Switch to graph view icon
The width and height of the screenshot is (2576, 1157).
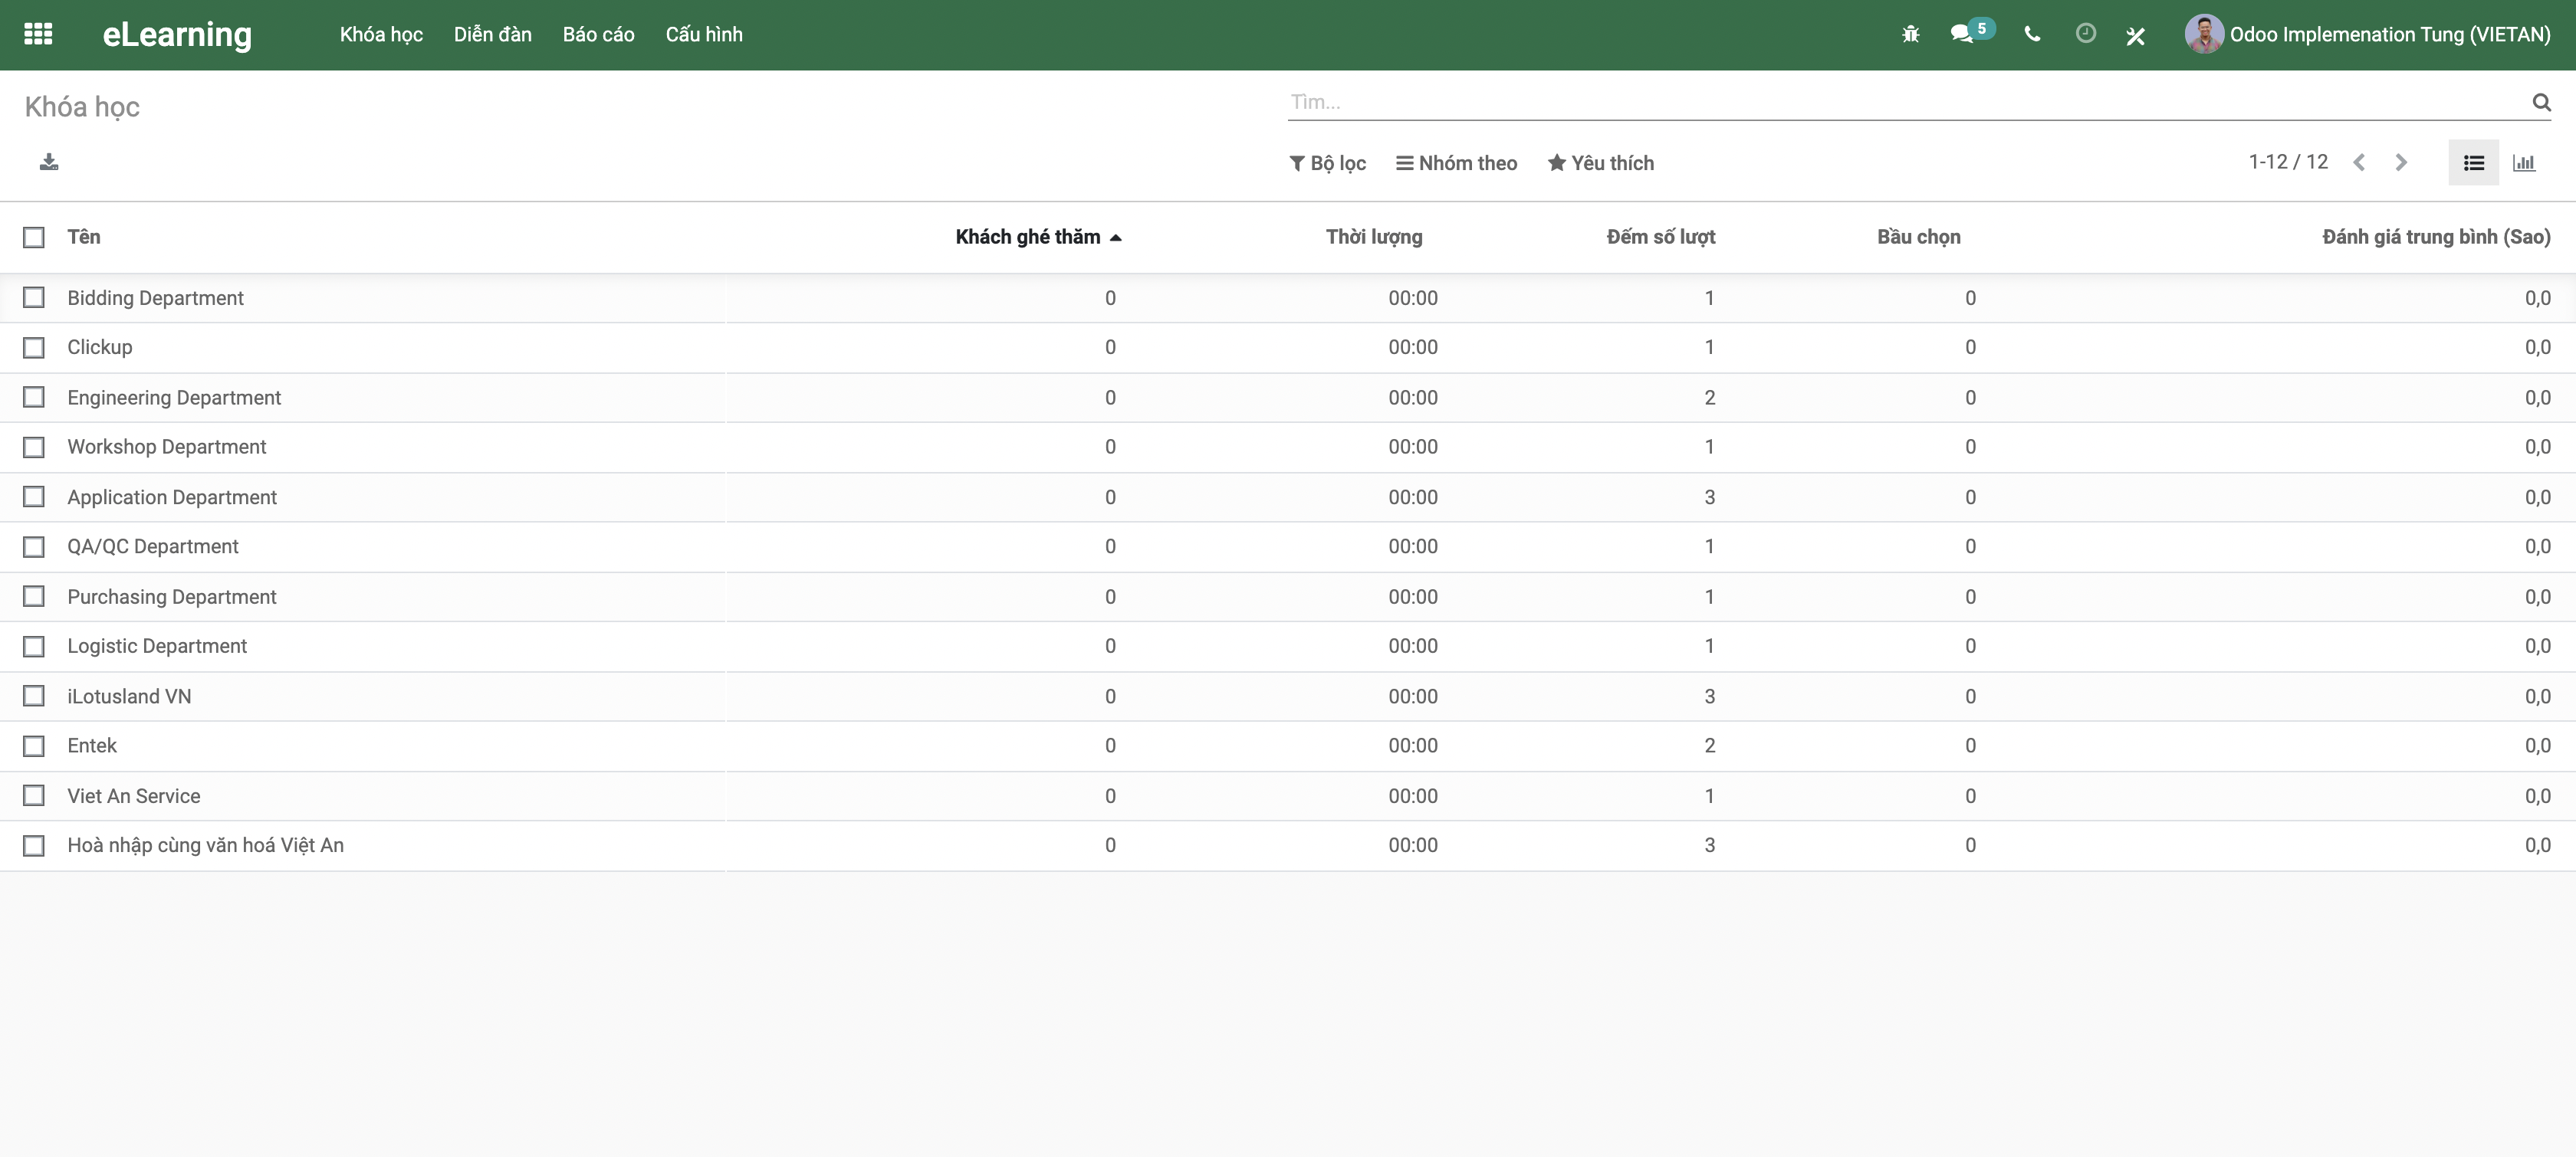point(2524,163)
